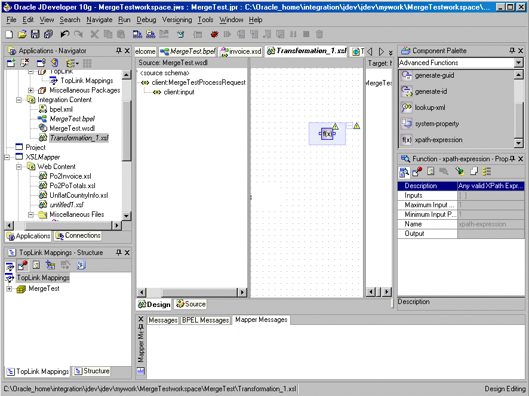The width and height of the screenshot is (529, 396).
Task: Click the pin icon in Property Inspector toolbar
Action: 417,172
